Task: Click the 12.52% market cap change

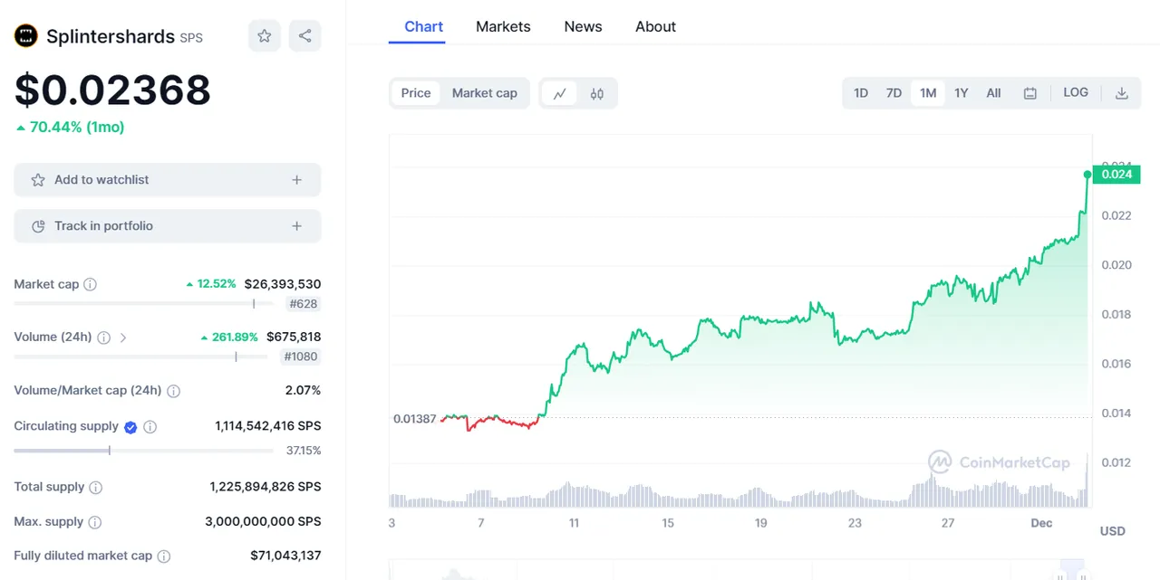Action: pos(210,284)
